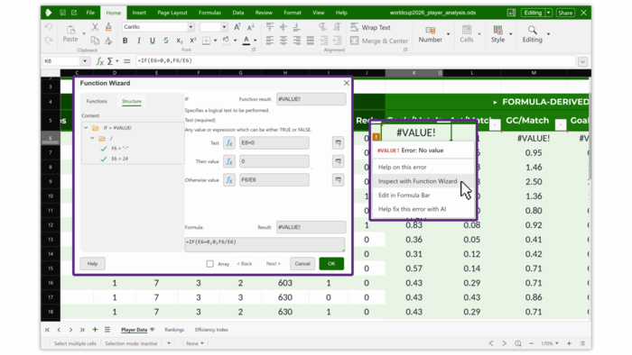
Task: Open the Paste options dropdown arrow
Action: (84, 33)
